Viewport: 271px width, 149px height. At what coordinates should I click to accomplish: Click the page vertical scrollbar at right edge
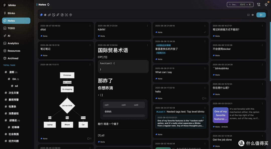point(270,51)
